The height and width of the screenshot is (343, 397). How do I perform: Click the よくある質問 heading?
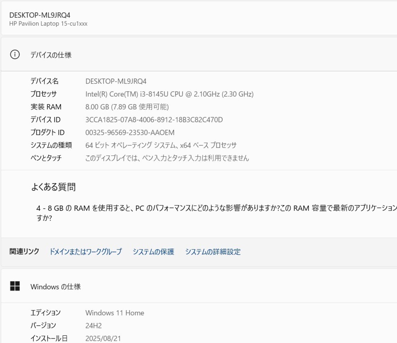point(53,187)
